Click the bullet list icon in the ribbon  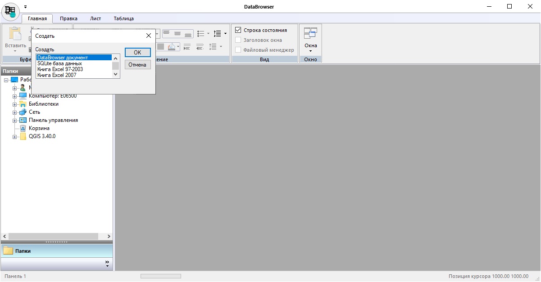click(x=201, y=34)
